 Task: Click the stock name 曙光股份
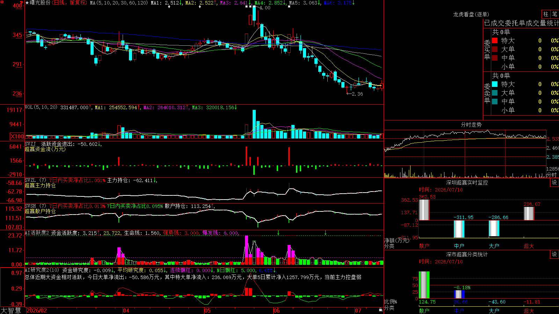tap(40, 3)
